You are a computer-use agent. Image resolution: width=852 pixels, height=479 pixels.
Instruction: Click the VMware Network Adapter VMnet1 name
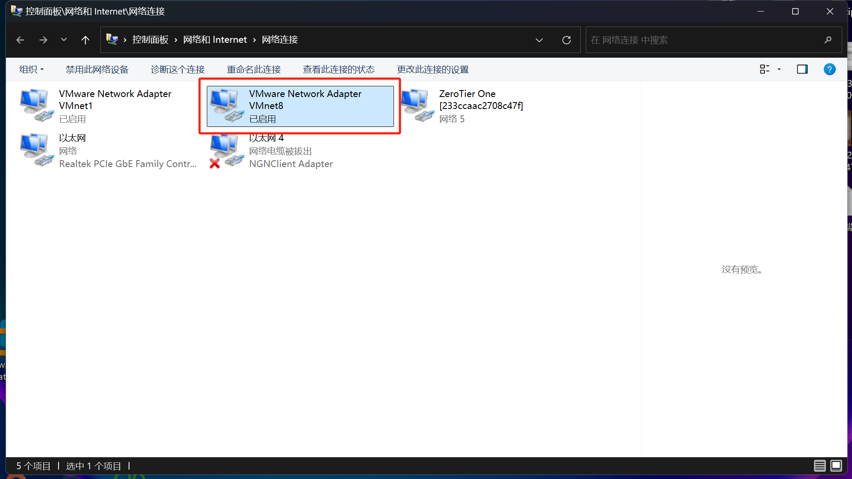point(115,100)
